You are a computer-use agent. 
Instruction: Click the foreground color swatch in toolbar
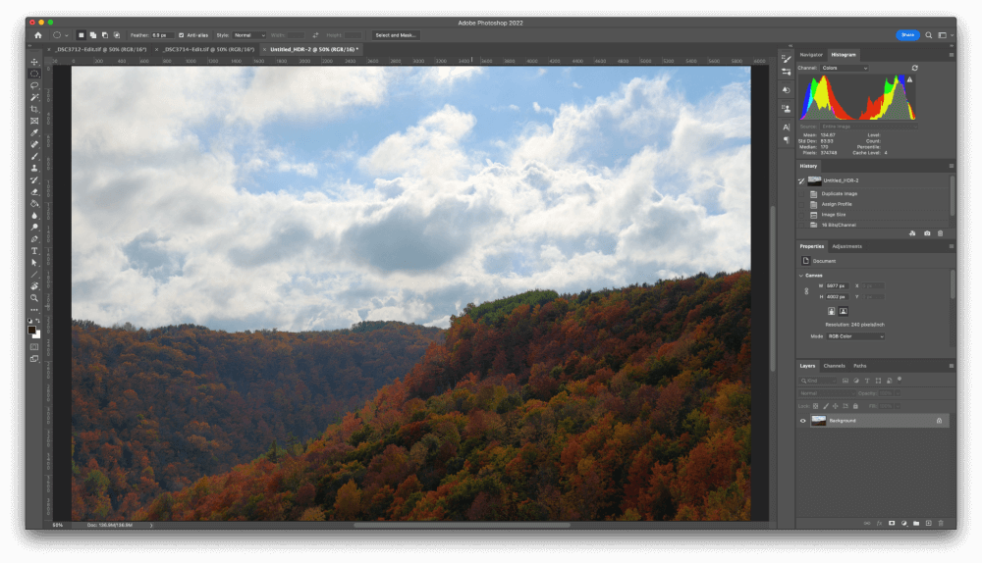[x=32, y=331]
